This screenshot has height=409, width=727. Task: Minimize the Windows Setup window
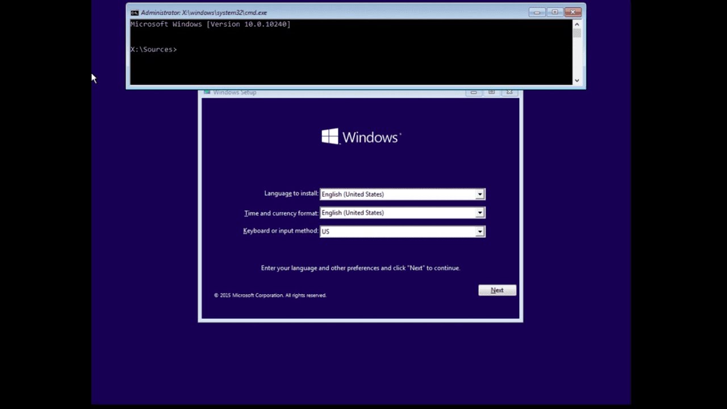[x=474, y=91]
